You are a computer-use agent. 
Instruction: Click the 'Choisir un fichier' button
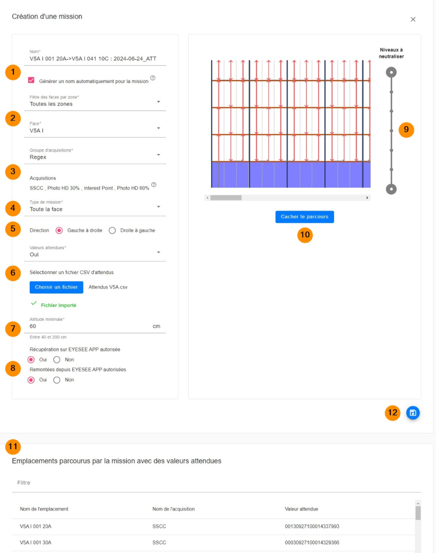pos(56,287)
